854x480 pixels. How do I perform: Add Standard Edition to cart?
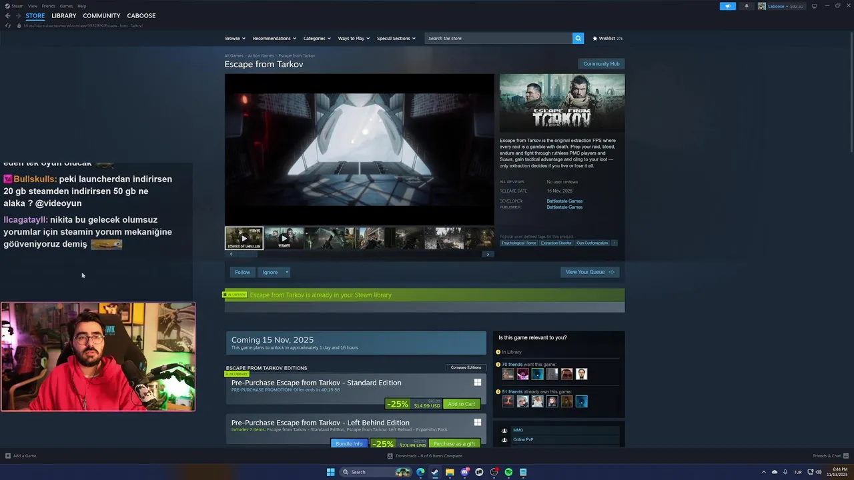462,404
